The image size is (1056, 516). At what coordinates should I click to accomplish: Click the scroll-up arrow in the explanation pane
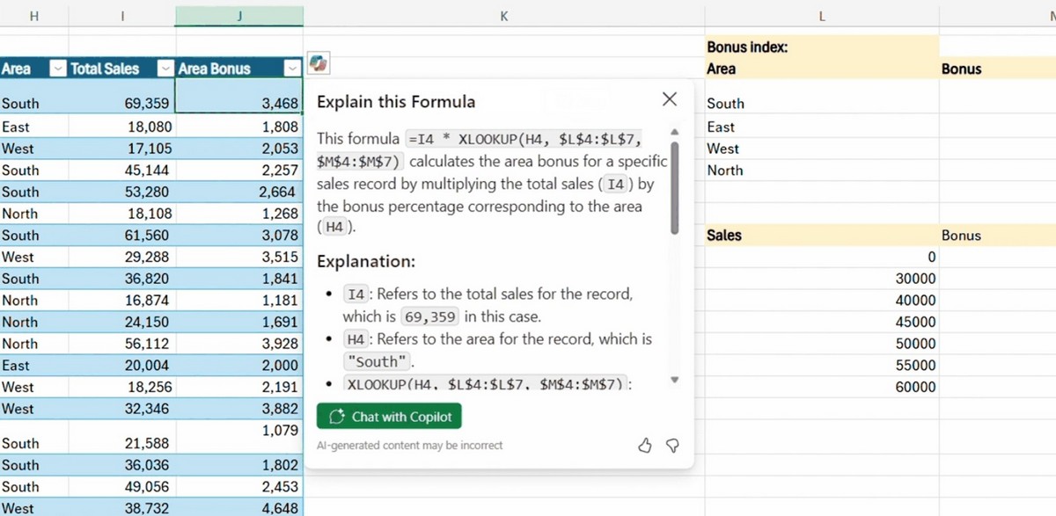pyautogui.click(x=674, y=131)
